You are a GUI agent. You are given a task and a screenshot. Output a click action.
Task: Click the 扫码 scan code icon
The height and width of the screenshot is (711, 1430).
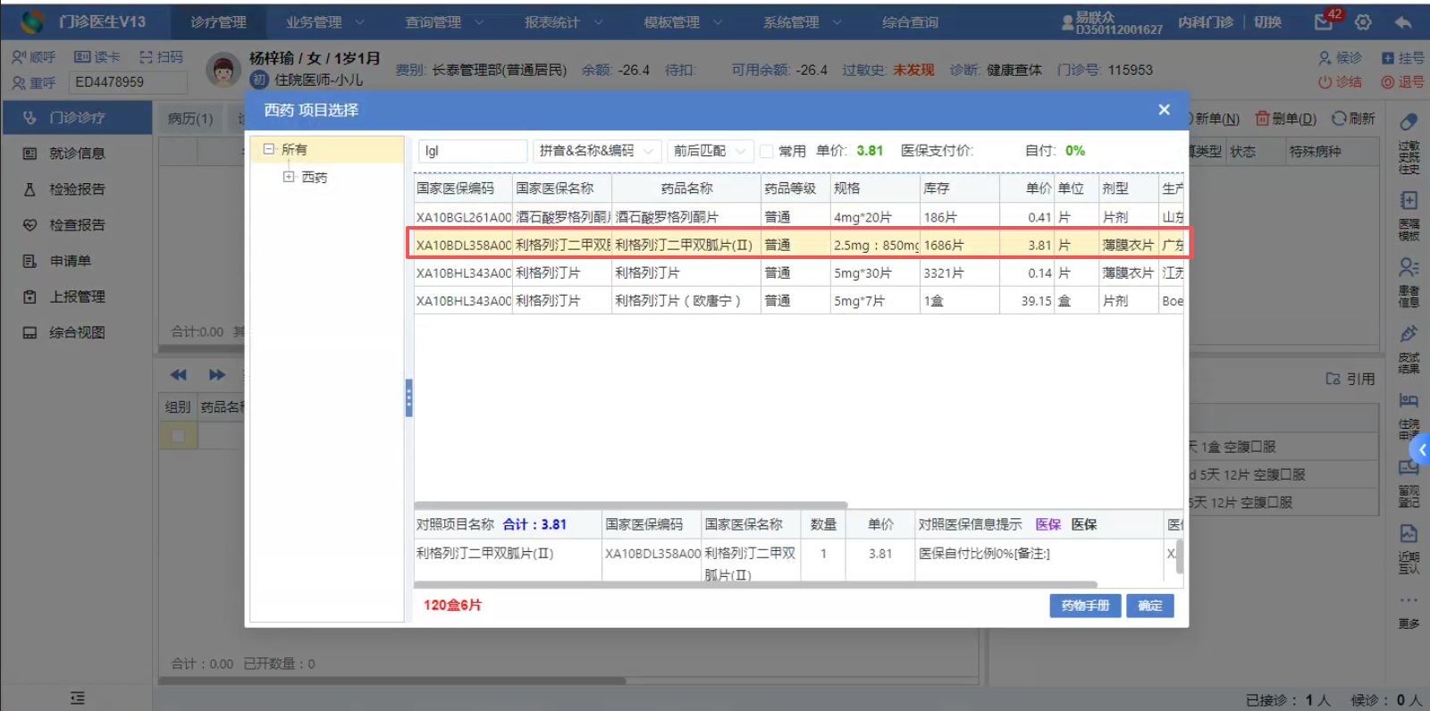[146, 57]
